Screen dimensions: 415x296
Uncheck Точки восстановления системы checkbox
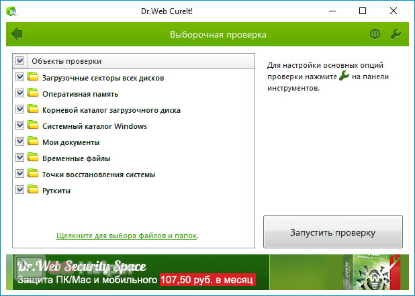20,174
